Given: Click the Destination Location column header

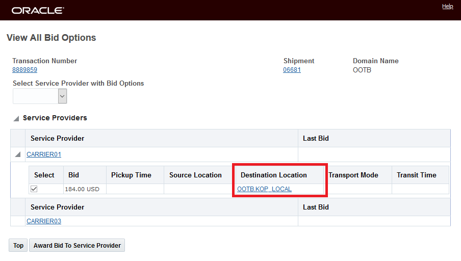Looking at the screenshot, I should (x=274, y=175).
